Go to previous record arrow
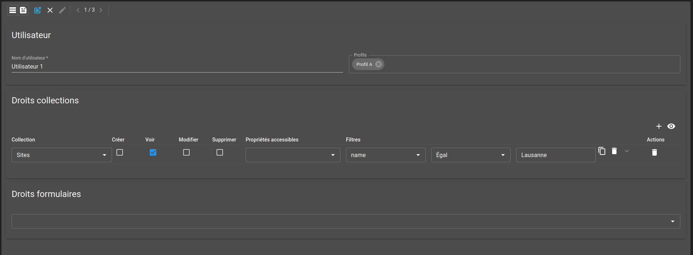The width and height of the screenshot is (693, 255). coord(78,10)
